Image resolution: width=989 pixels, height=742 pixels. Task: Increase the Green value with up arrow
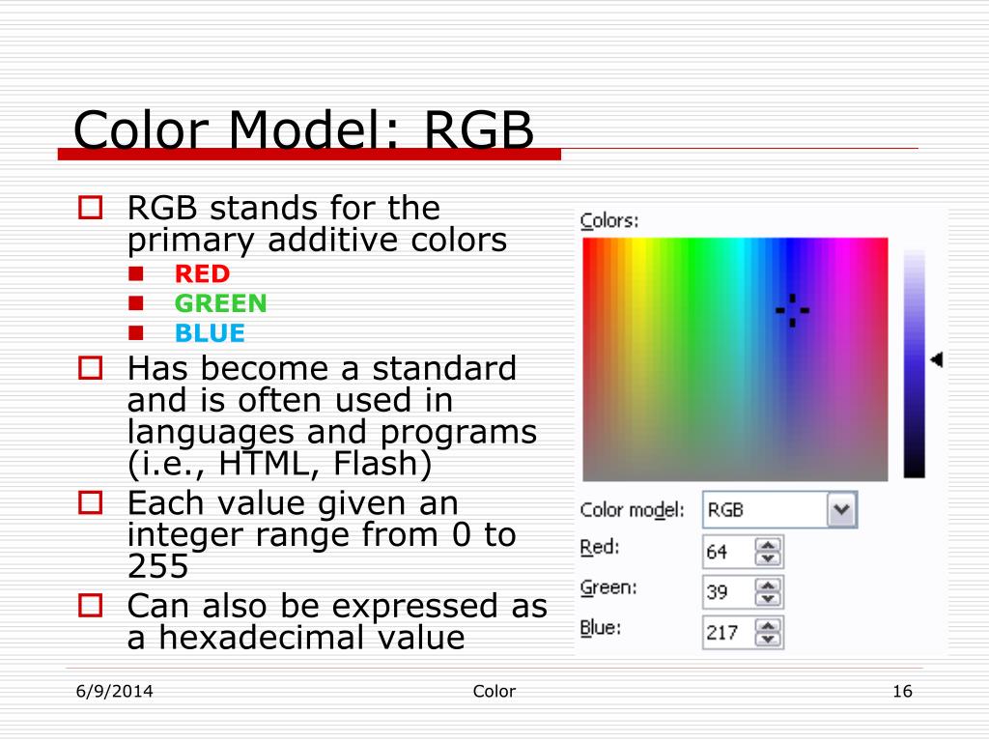pyautogui.click(x=768, y=585)
